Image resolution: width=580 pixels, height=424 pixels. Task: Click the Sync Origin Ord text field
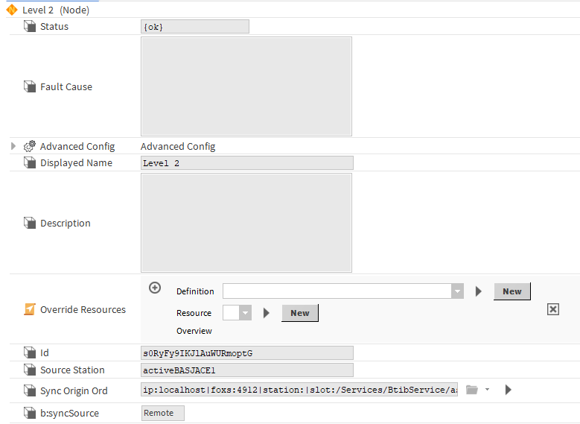[299, 390]
